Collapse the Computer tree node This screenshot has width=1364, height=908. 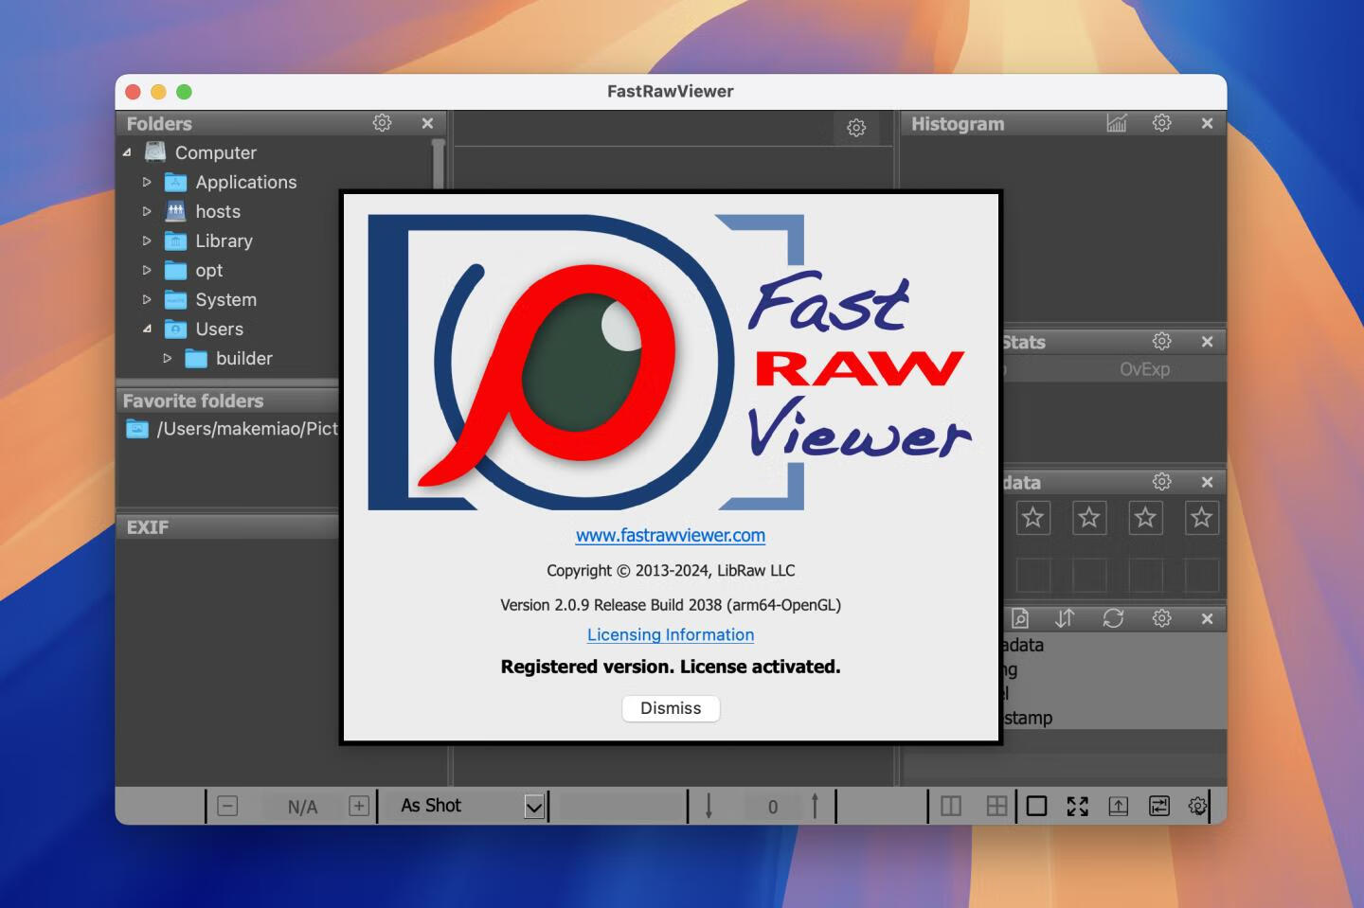point(127,152)
